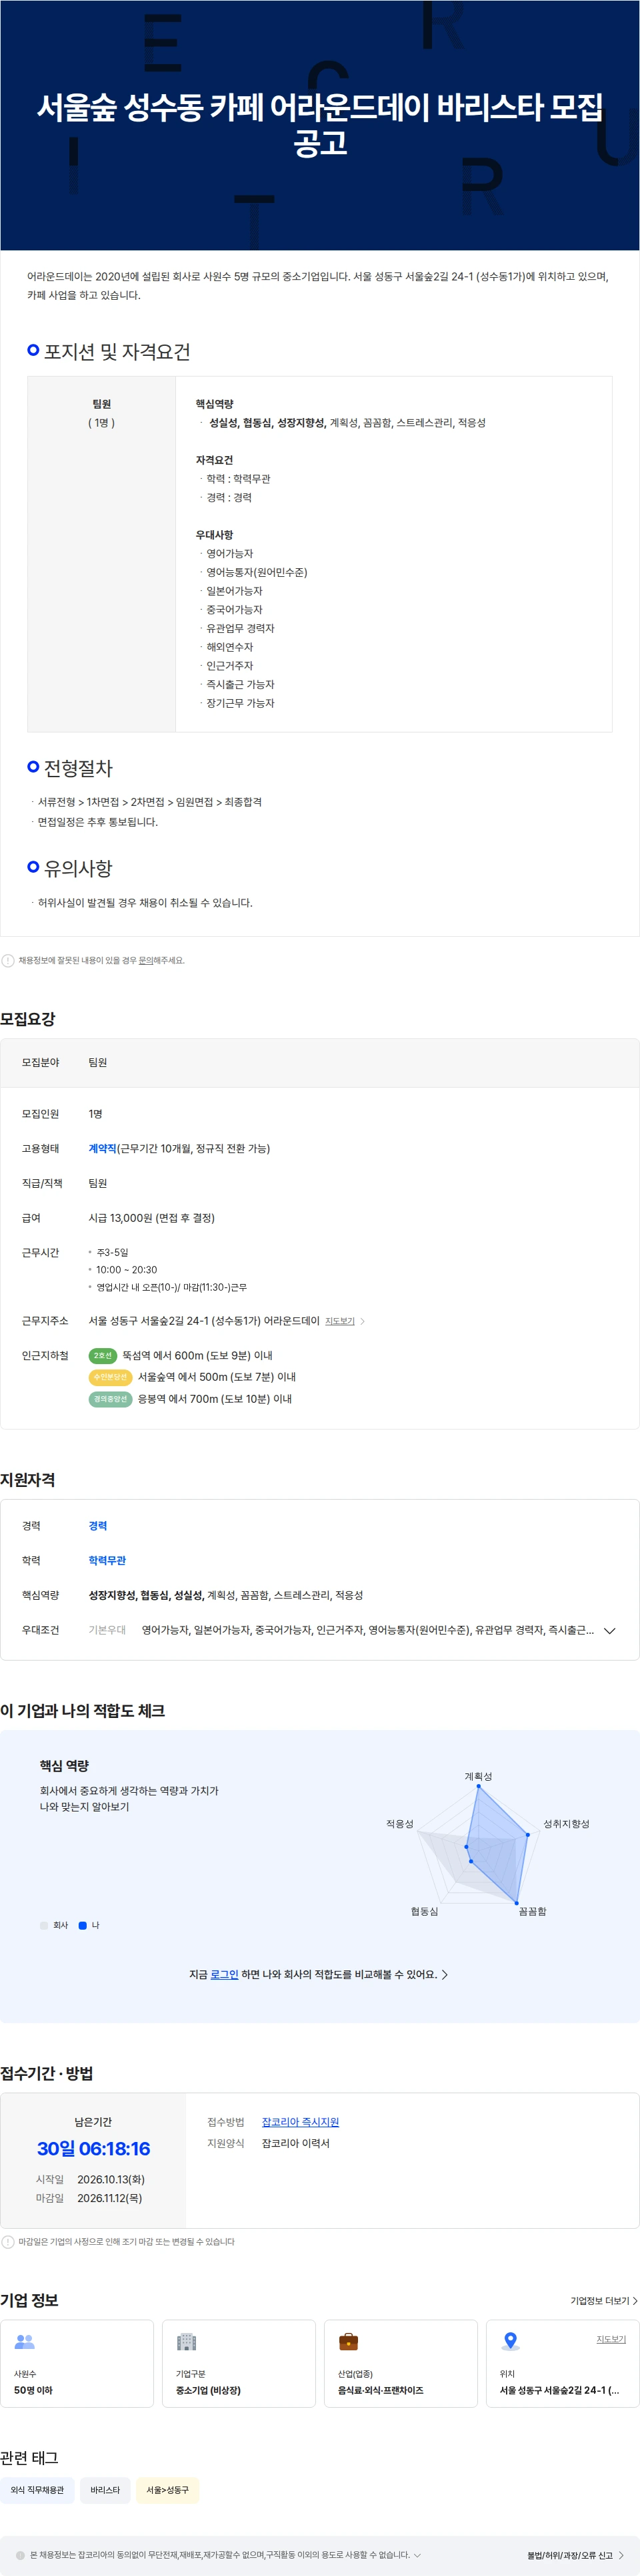Open the 기업구분 중소기업 (비상장) card

click(x=239, y=2363)
